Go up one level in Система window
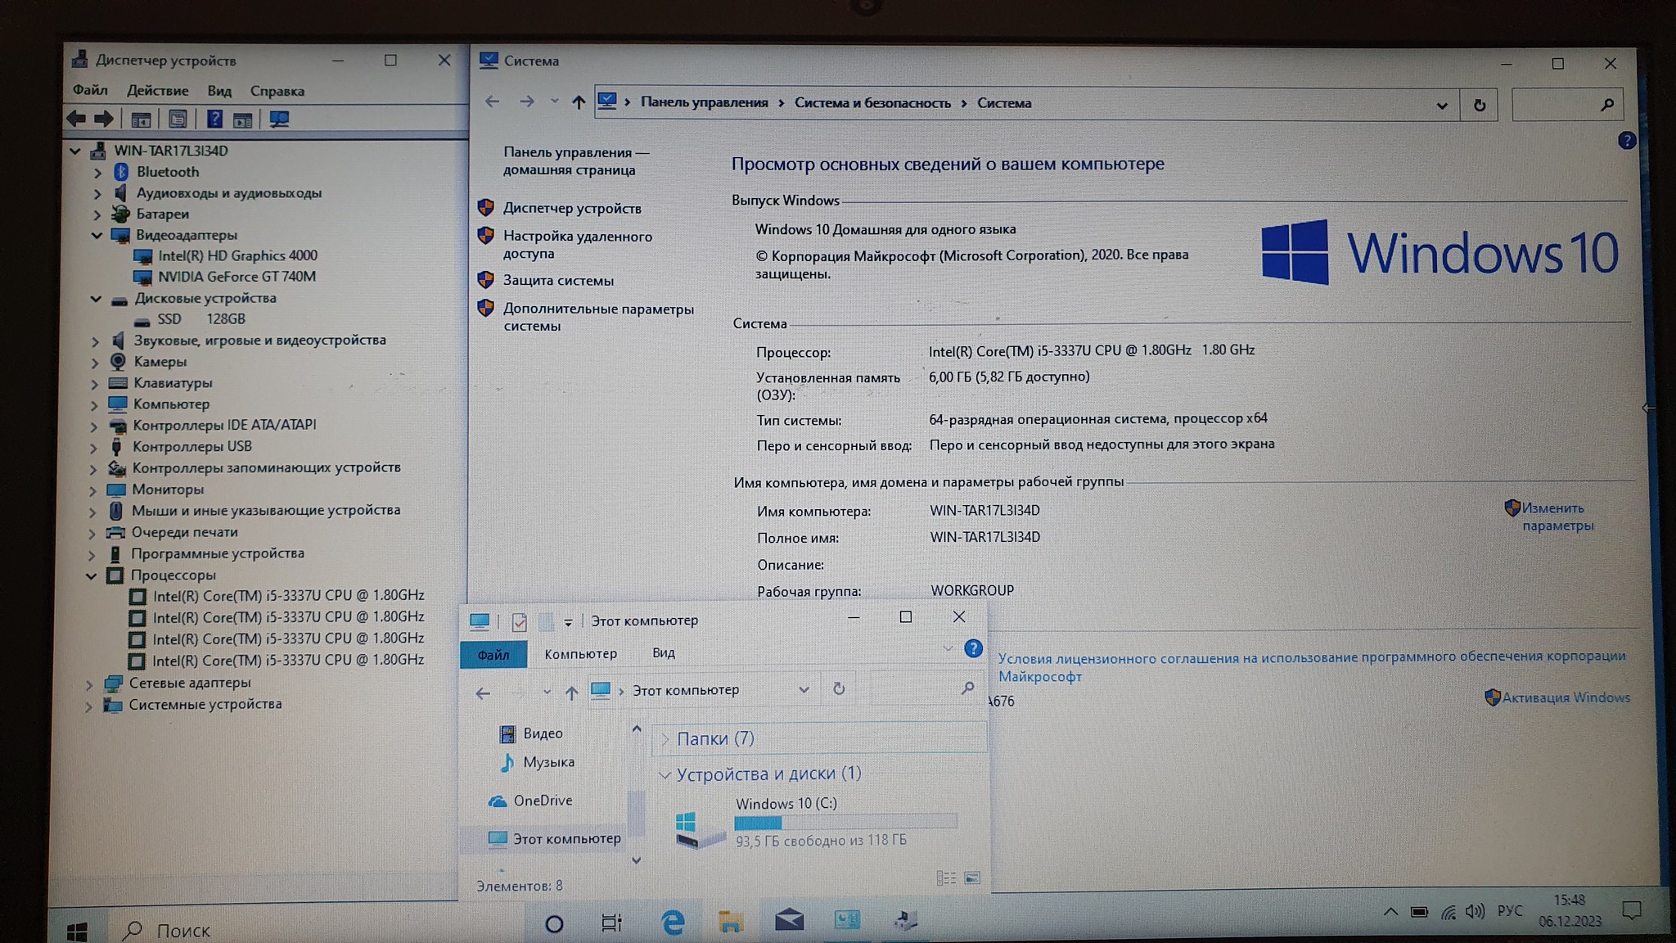The image size is (1676, 943). point(579,102)
